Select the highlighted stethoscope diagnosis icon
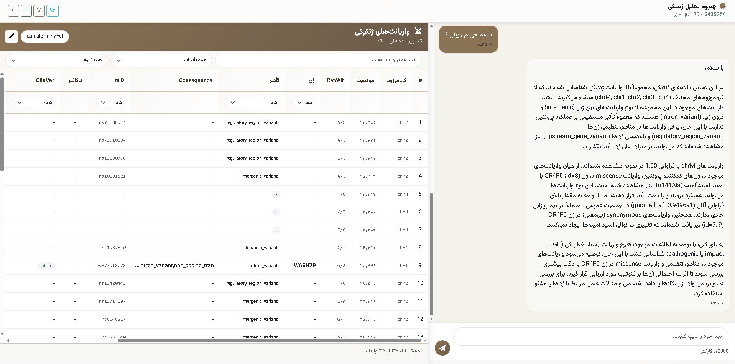Image resolution: width=735 pixels, height=364 pixels. pos(53,11)
